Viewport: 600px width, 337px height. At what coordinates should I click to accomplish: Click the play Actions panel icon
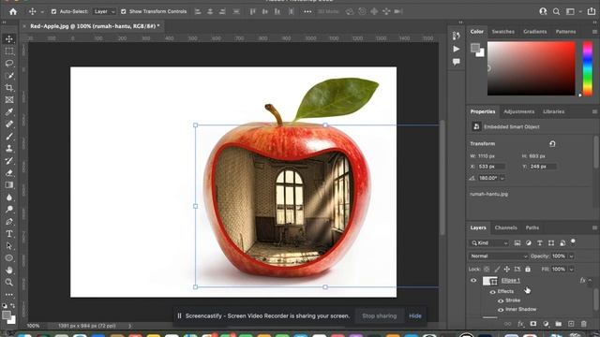click(457, 49)
